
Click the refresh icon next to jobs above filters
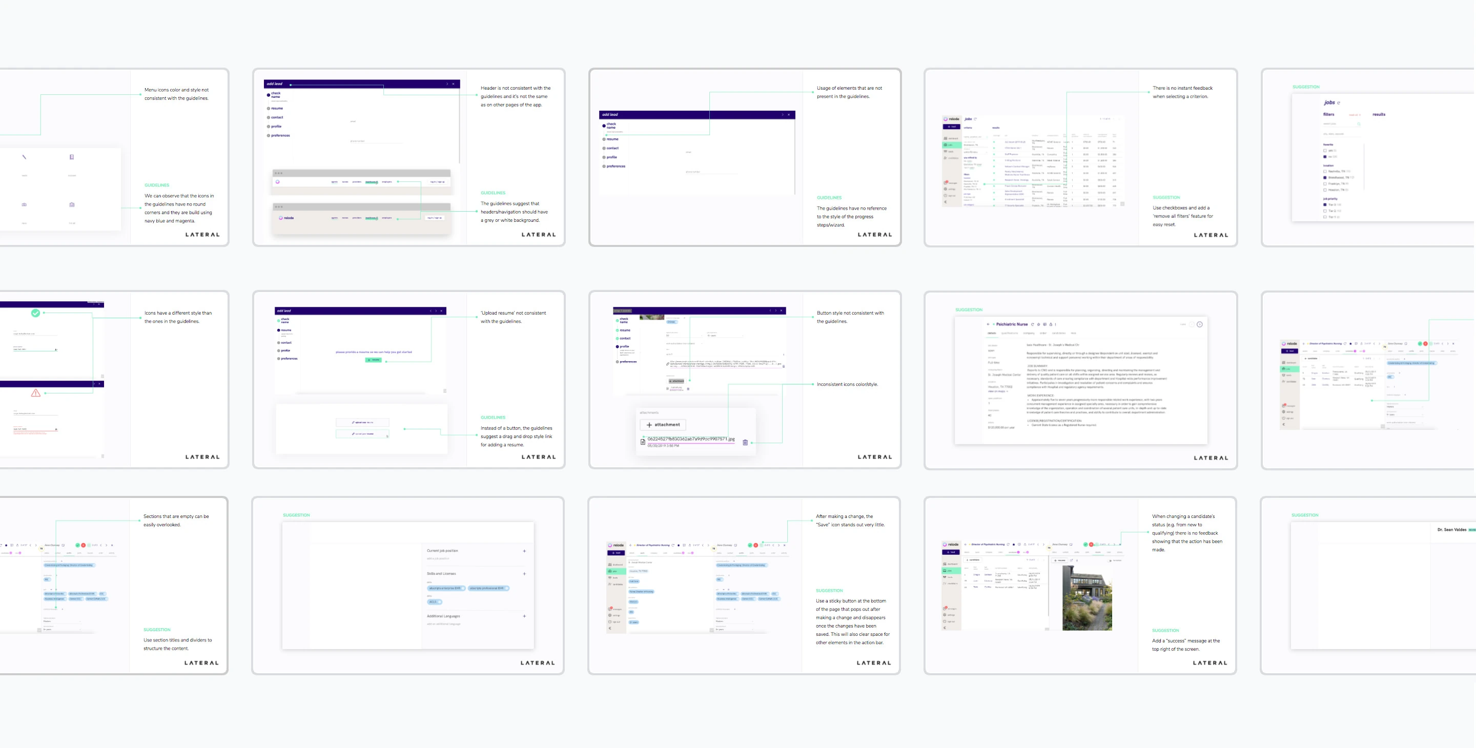(x=1339, y=103)
